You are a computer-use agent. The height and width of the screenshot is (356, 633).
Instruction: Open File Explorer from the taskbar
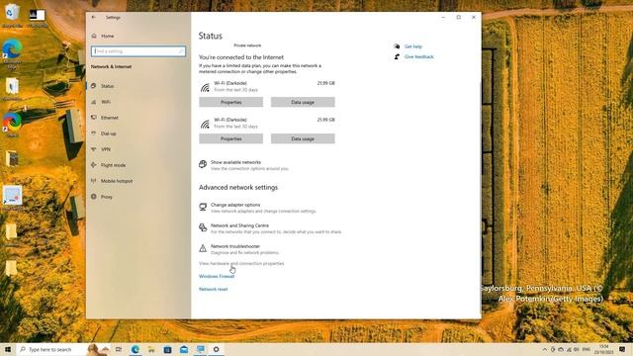tap(151, 349)
